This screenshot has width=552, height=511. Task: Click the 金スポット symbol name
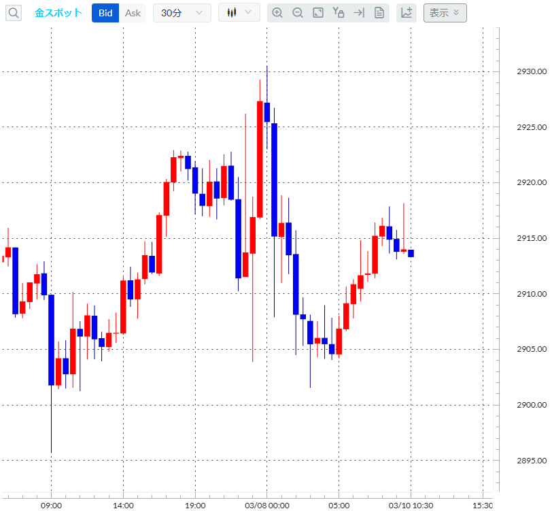pyautogui.click(x=58, y=13)
